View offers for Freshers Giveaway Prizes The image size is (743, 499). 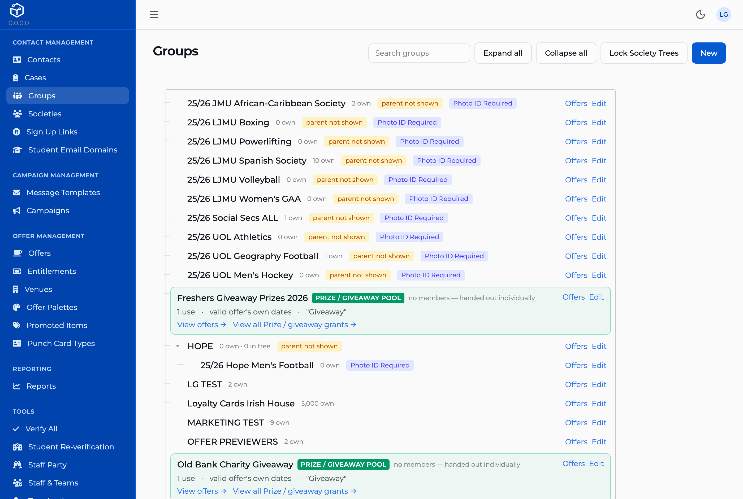click(x=202, y=325)
